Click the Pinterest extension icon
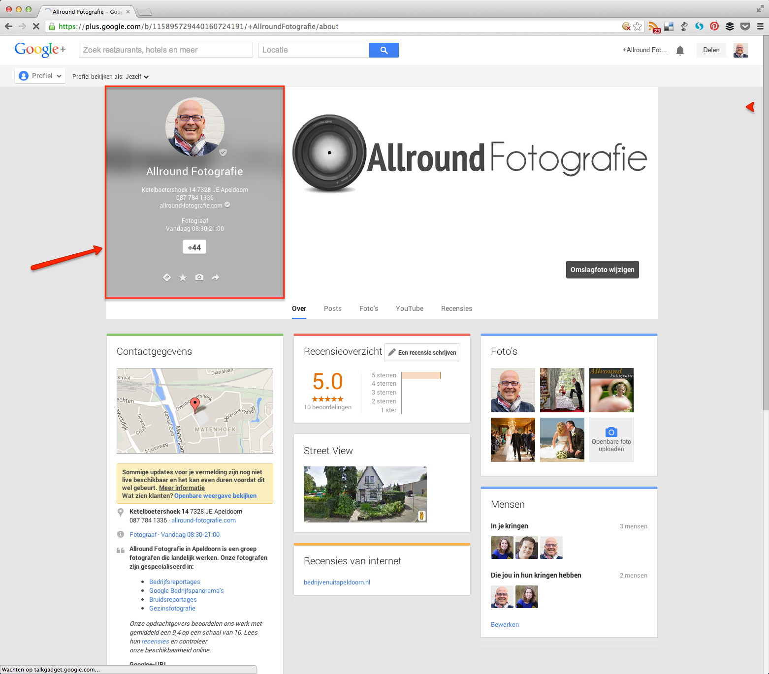This screenshot has height=674, width=769. [714, 27]
